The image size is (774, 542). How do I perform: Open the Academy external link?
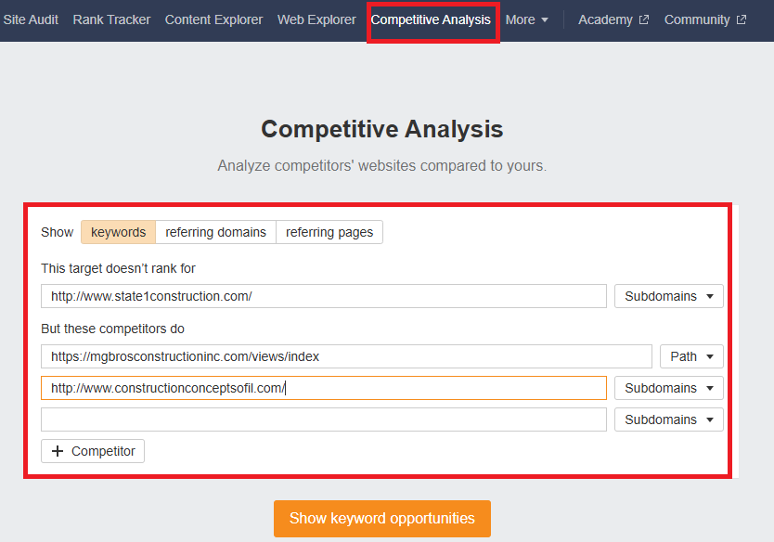(x=613, y=19)
